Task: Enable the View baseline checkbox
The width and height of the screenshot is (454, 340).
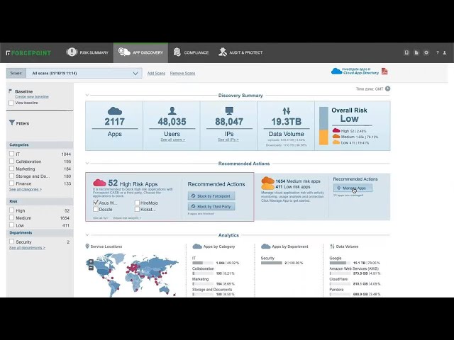Action: pyautogui.click(x=11, y=103)
